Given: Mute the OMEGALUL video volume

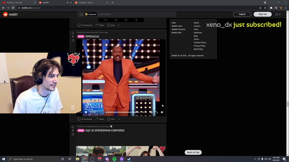Looking at the screenshot, I should 162,112.
